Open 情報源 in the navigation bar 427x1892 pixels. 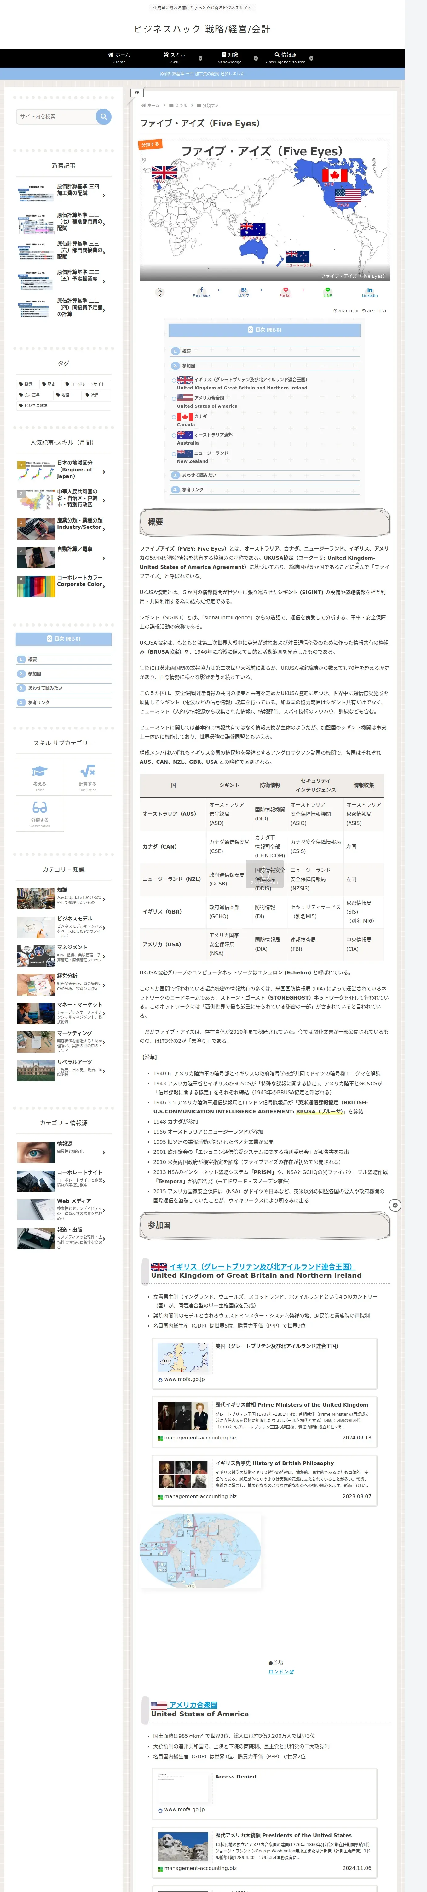point(286,58)
